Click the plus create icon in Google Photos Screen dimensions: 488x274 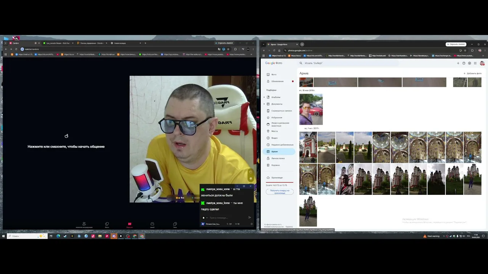pyautogui.click(x=458, y=63)
